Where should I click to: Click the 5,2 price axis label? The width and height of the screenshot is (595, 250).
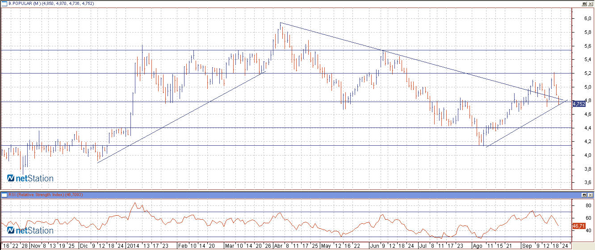pos(588,73)
